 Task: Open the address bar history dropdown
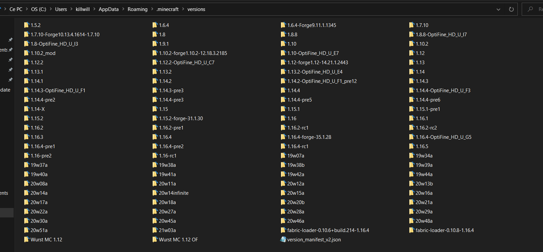pos(498,9)
